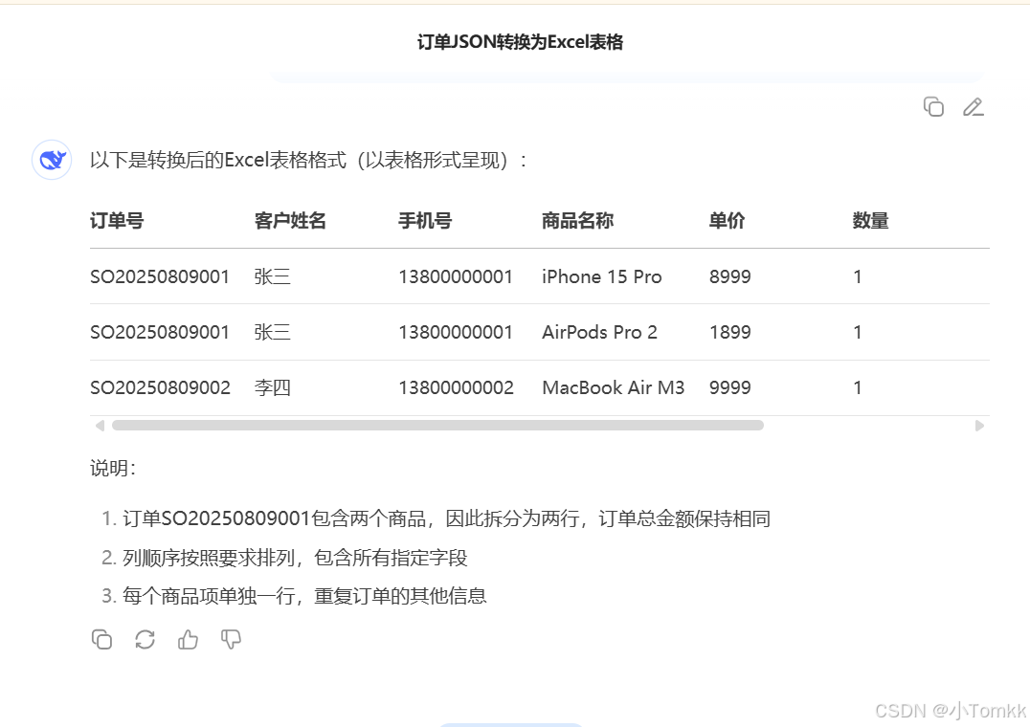
Task: Click the table's left scroll arrow
Action: point(100,426)
